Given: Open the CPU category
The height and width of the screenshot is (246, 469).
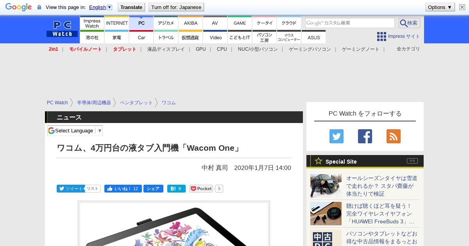Looking at the screenshot, I should click(x=222, y=49).
